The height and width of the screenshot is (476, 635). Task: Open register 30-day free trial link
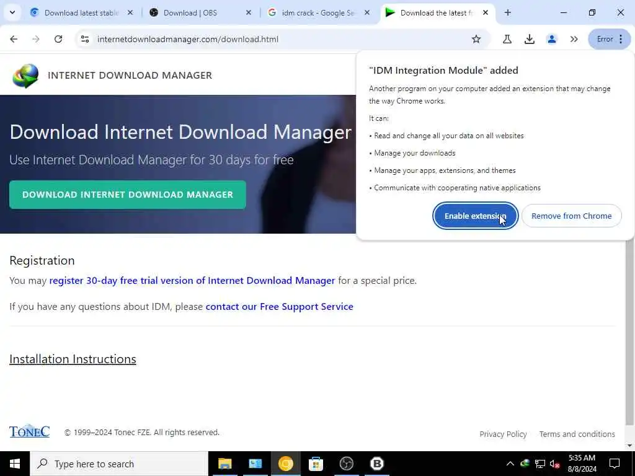(192, 281)
